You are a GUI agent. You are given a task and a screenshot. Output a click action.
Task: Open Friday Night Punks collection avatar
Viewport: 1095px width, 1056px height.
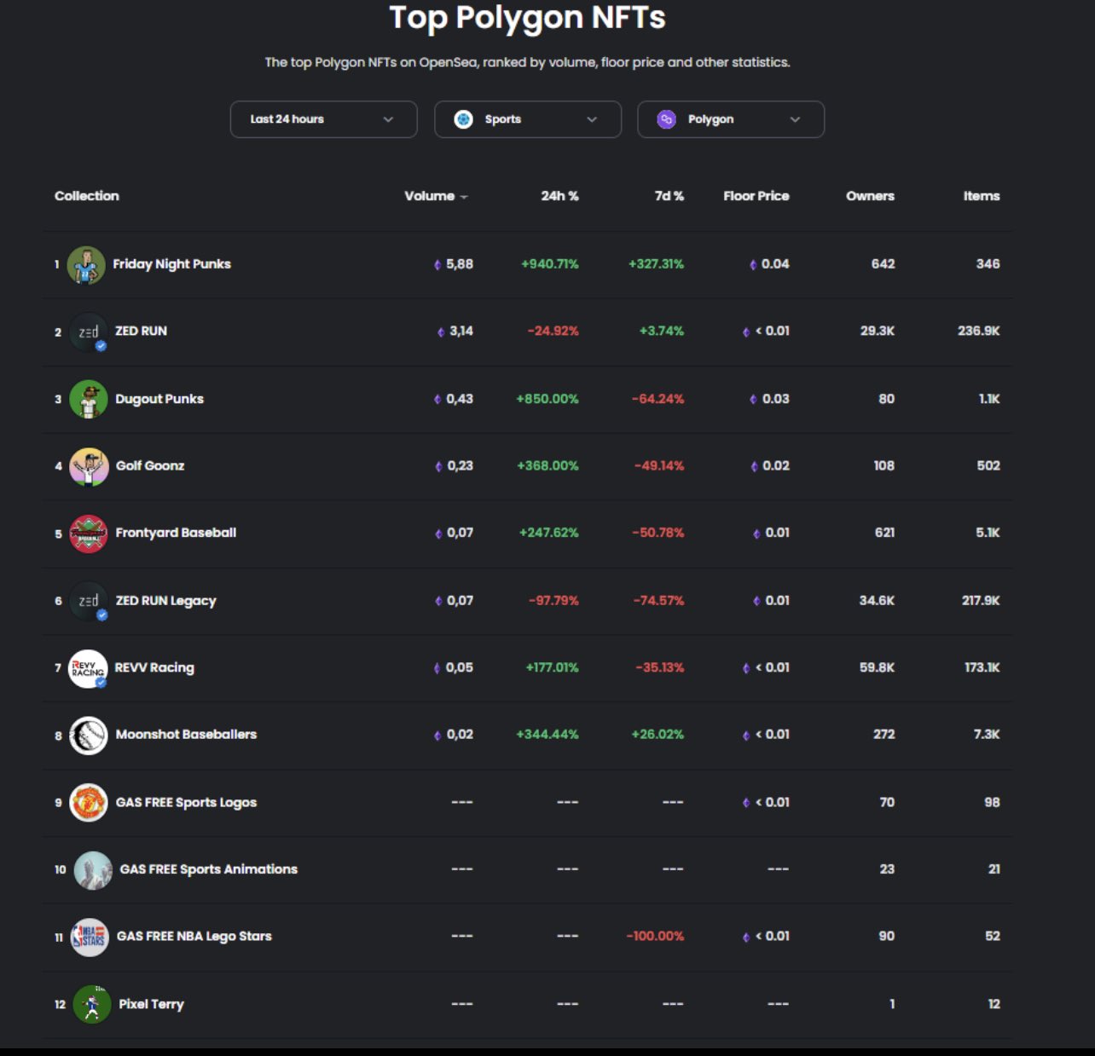click(x=86, y=265)
